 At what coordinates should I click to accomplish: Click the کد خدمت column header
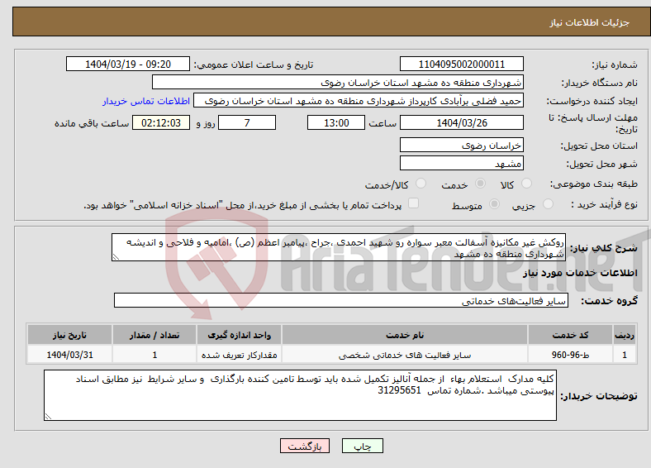pyautogui.click(x=570, y=335)
